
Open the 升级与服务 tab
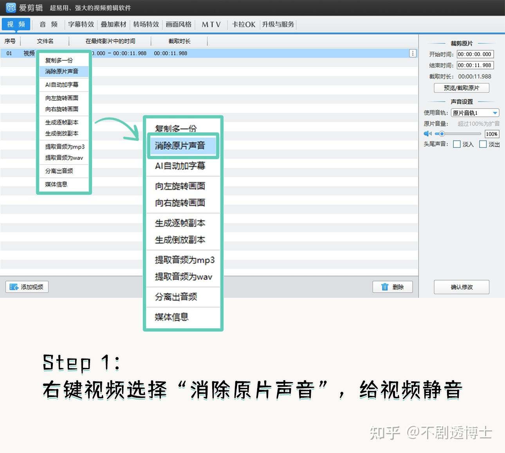278,24
